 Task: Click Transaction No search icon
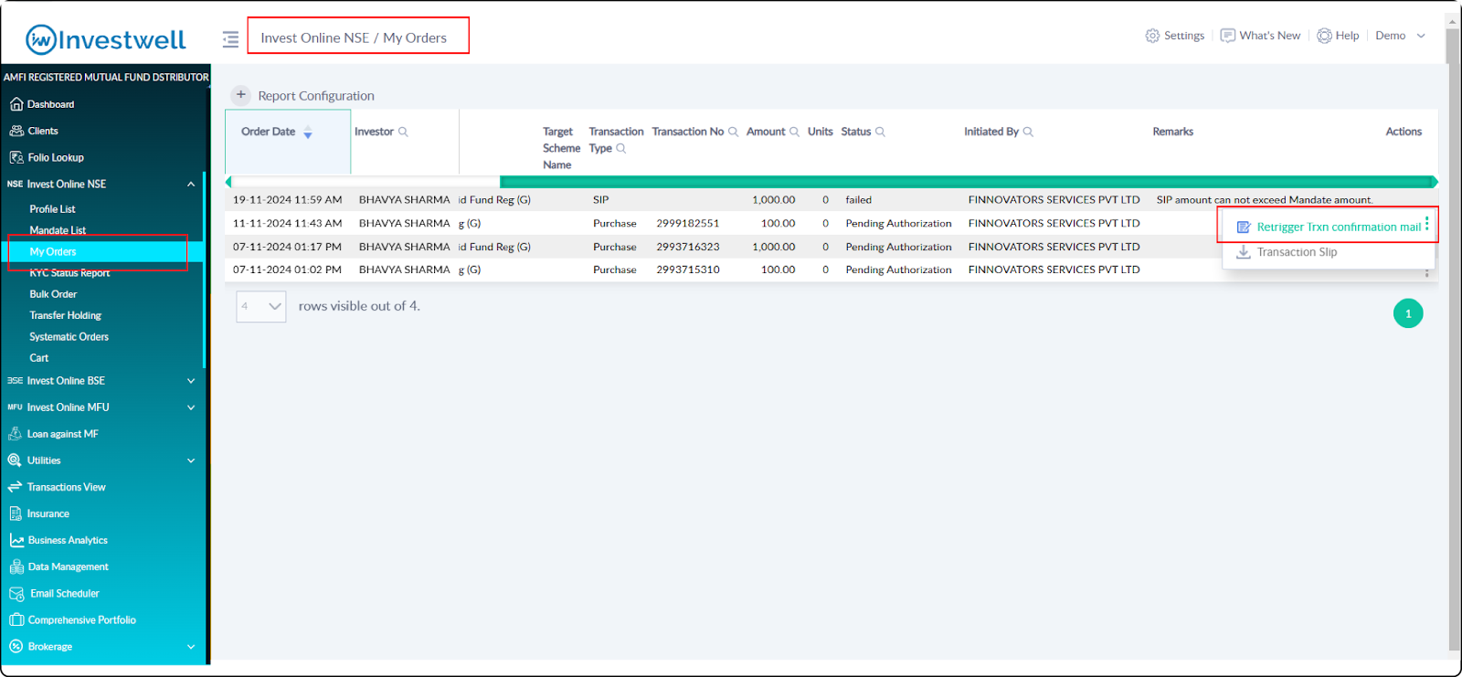tap(733, 132)
